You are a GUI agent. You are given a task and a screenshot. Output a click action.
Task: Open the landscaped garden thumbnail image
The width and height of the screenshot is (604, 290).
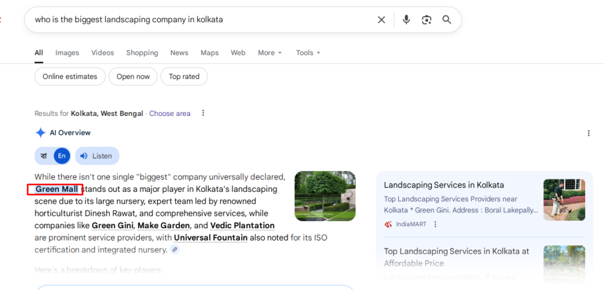coord(325,196)
